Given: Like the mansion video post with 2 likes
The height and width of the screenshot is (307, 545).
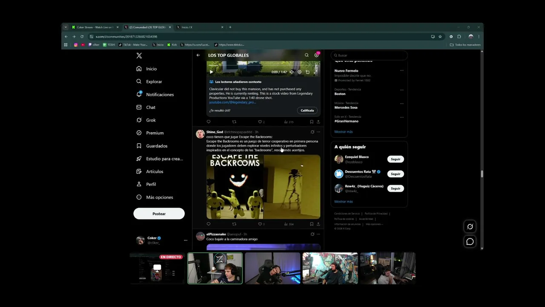Looking at the screenshot, I should (x=261, y=122).
